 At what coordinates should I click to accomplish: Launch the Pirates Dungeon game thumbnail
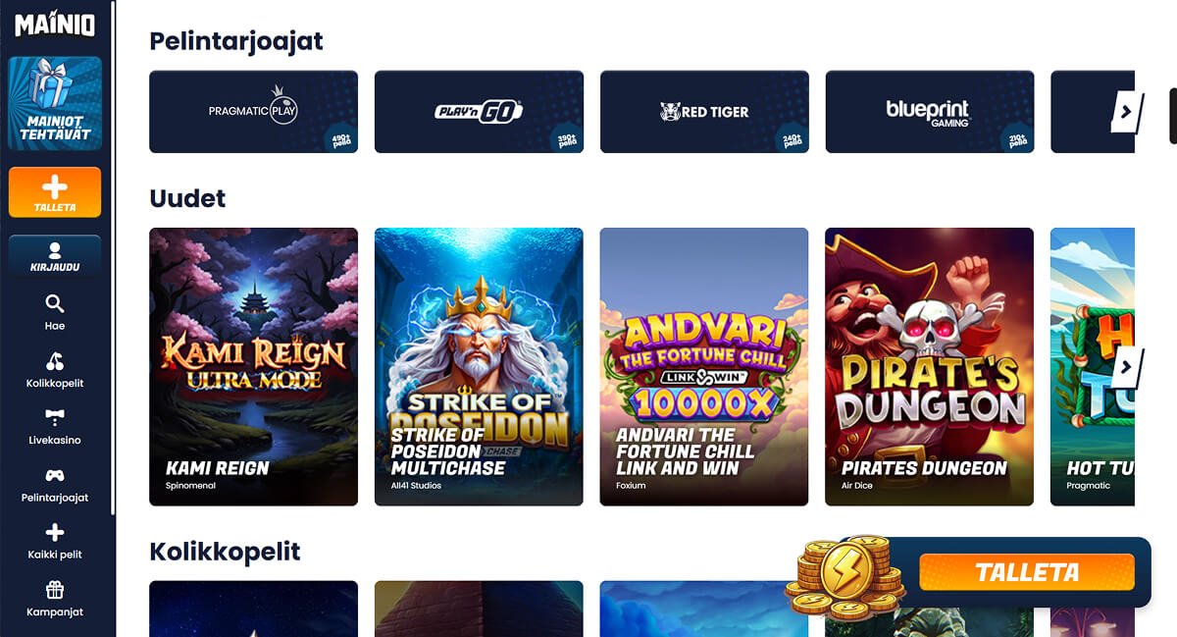click(x=930, y=367)
